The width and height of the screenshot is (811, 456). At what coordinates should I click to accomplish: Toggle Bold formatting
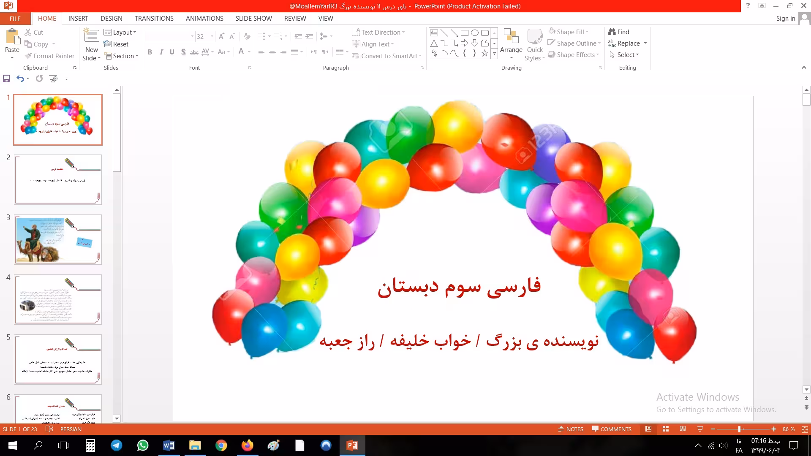point(150,52)
